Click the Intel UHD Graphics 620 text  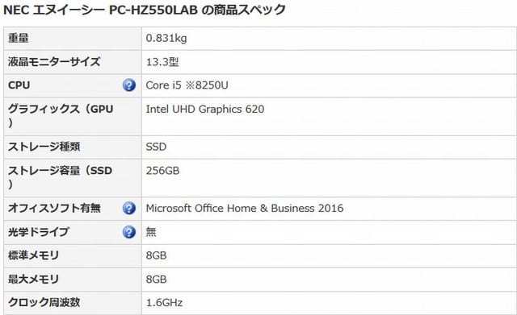tap(205, 110)
